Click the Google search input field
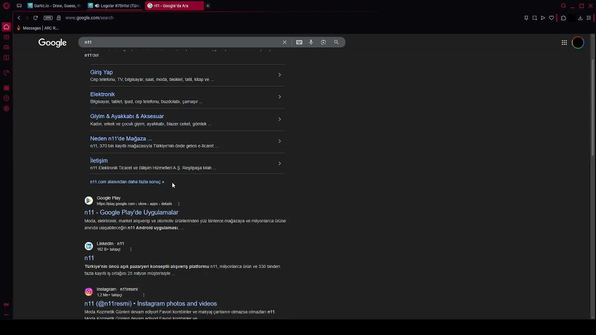Viewport: 596px width, 335px height. [181, 42]
